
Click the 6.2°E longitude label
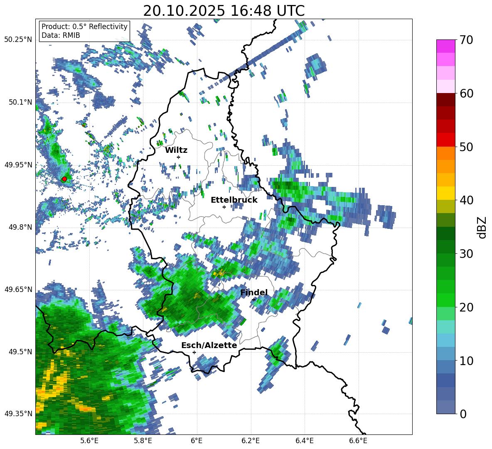click(251, 441)
